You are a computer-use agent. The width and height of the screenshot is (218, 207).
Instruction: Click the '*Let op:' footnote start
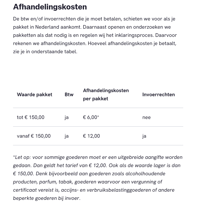point(22,157)
